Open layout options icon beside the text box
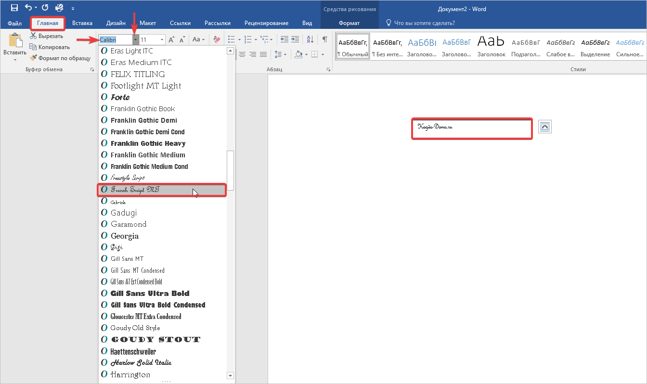The image size is (647, 384). (544, 127)
